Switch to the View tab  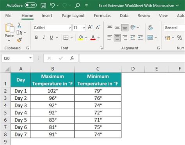tap(163, 16)
